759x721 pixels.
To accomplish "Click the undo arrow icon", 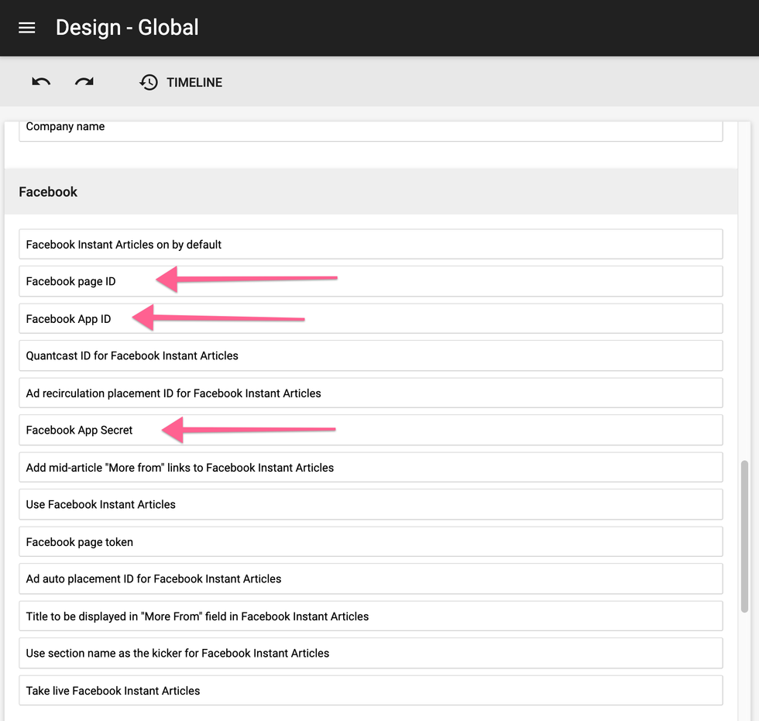I will coord(40,82).
